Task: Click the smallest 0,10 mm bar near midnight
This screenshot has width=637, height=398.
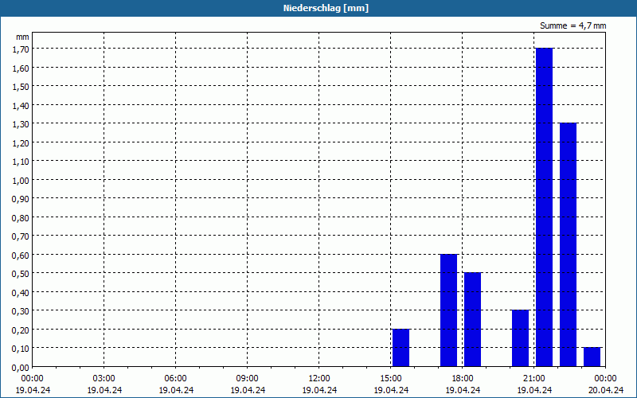Action: tap(592, 357)
